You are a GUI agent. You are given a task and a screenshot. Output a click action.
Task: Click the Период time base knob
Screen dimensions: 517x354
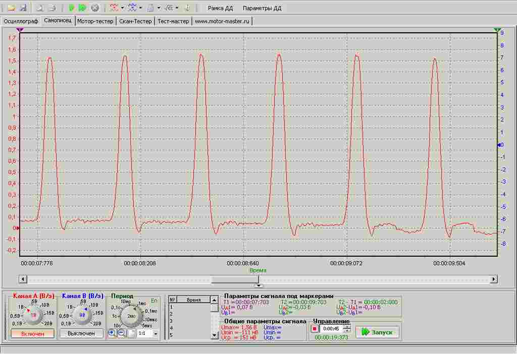pos(131,316)
